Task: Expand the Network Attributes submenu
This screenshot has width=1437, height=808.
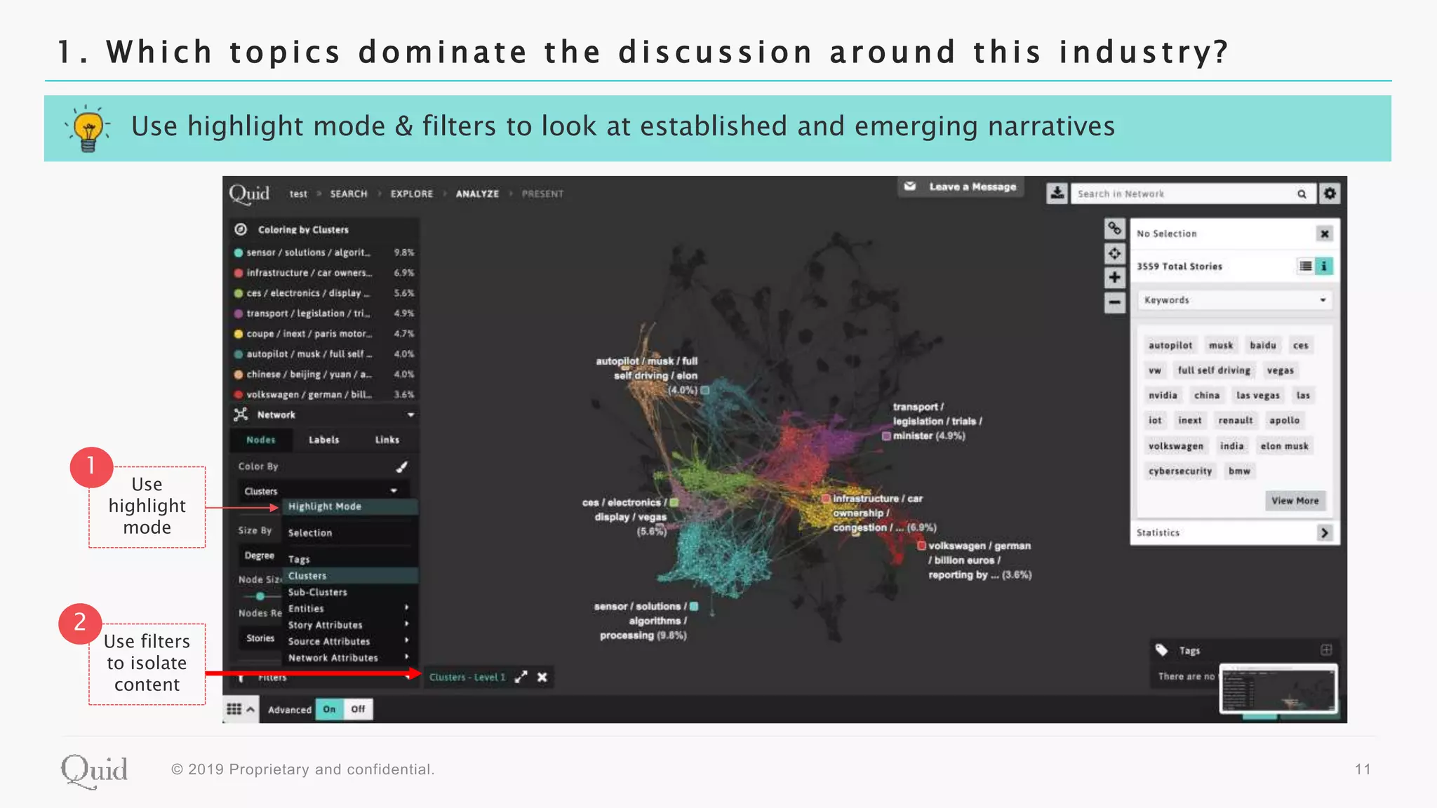Action: pos(349,658)
